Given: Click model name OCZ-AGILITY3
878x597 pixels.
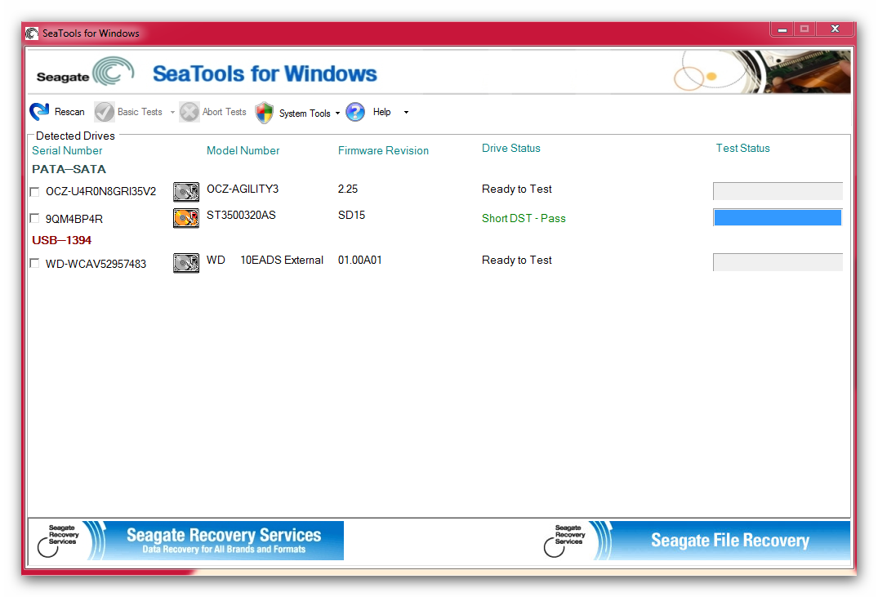Looking at the screenshot, I should [x=243, y=189].
